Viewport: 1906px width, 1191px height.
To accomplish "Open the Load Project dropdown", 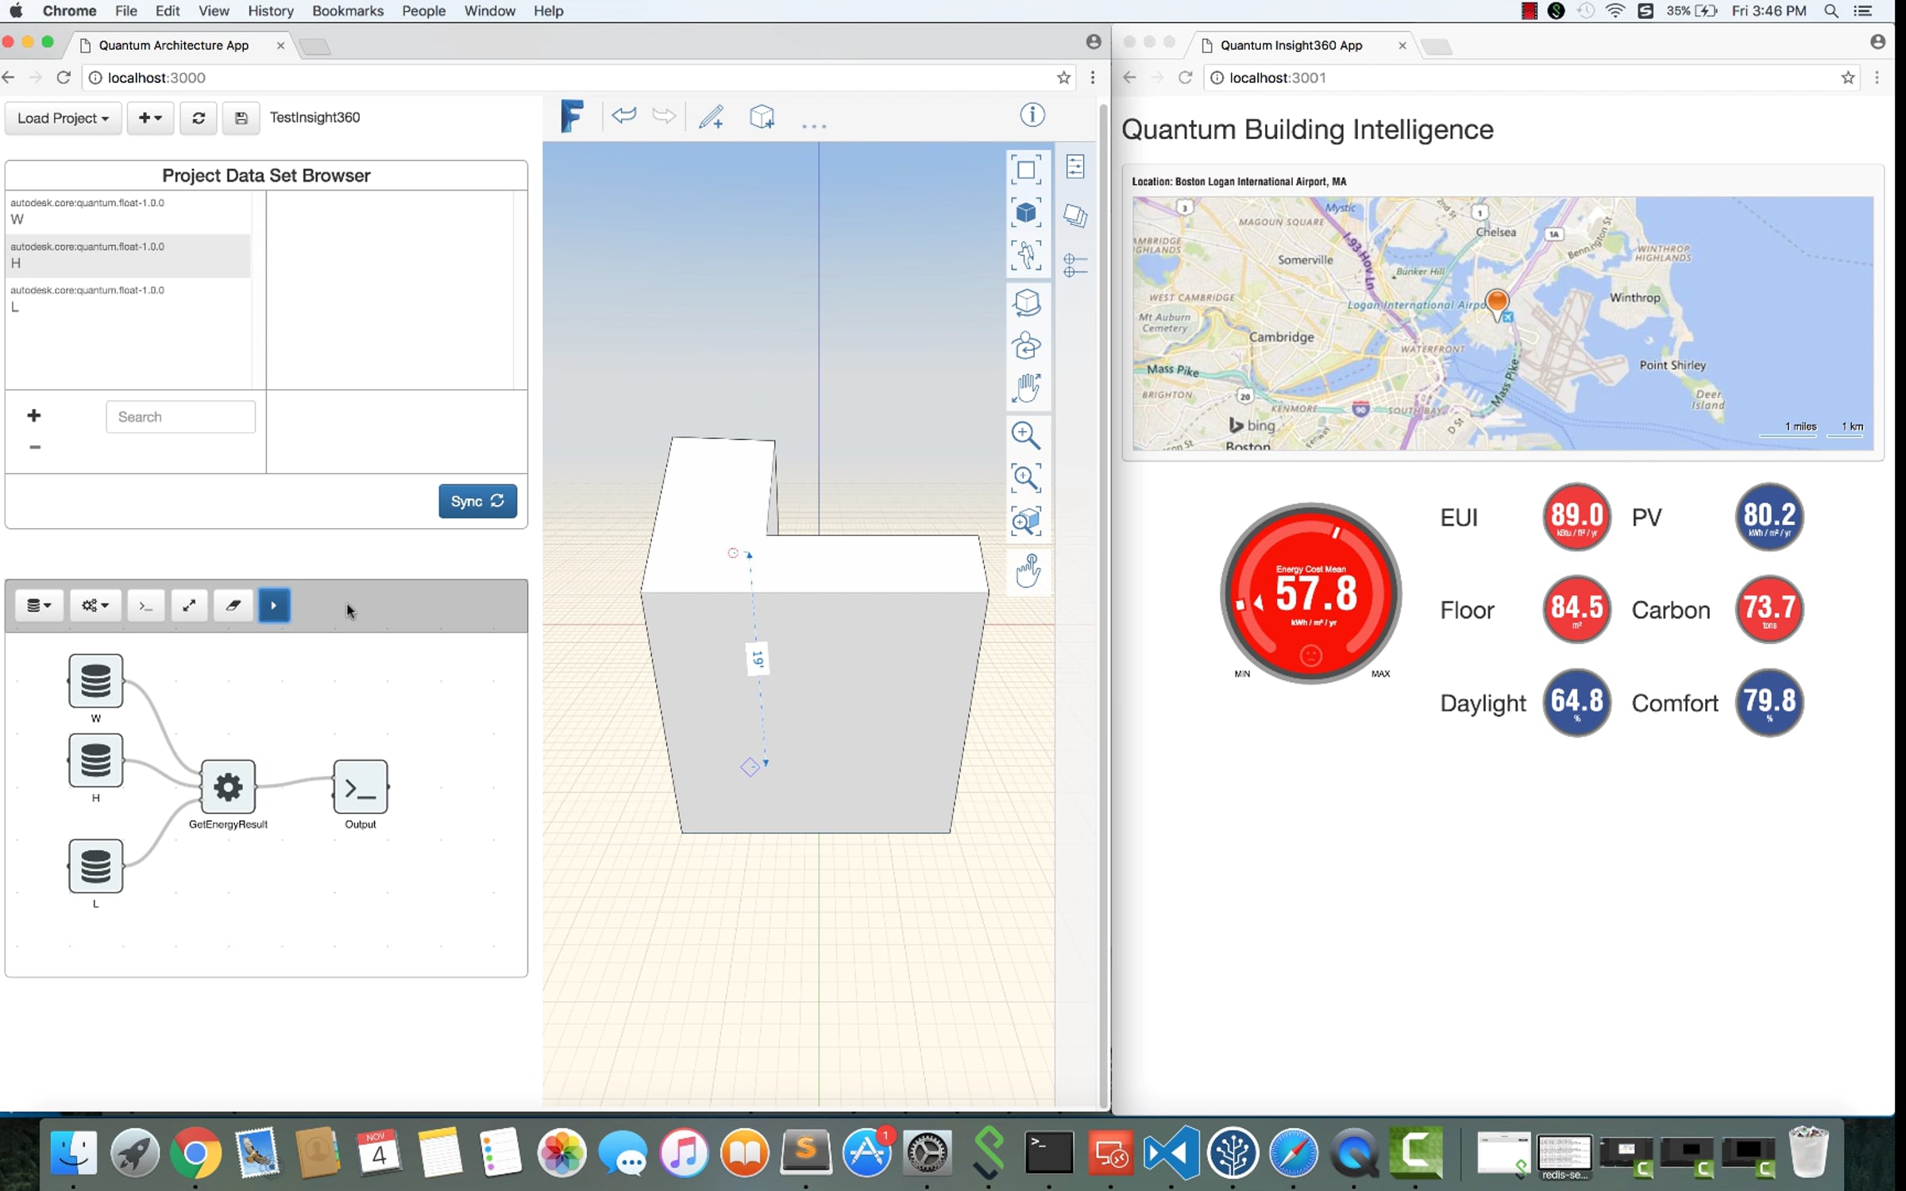I will coord(63,118).
